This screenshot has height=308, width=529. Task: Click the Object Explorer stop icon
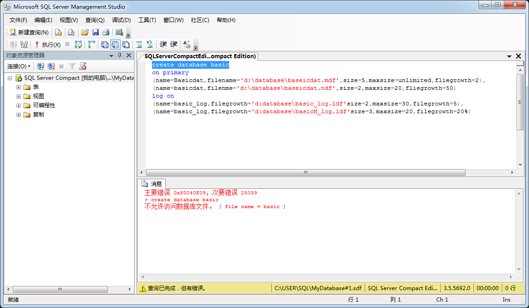coord(62,66)
